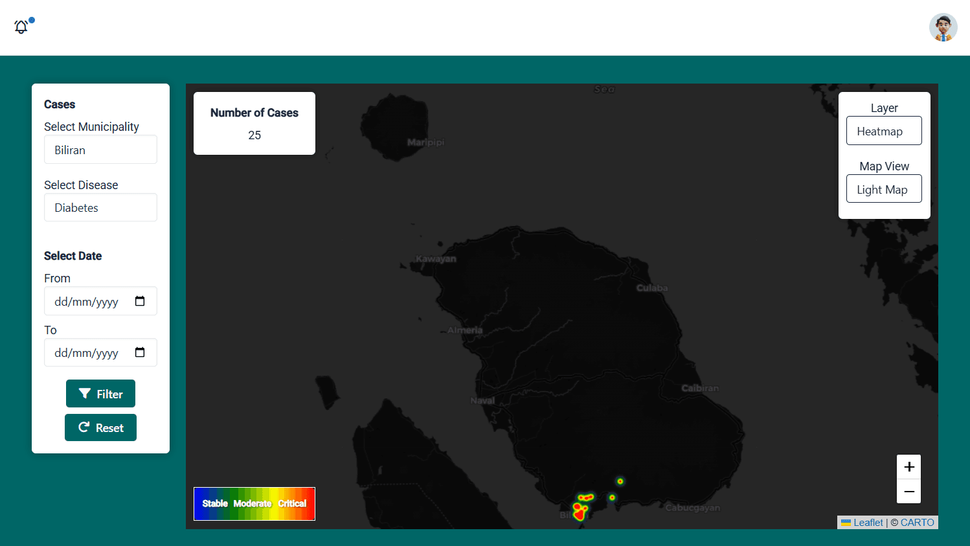Click the Moderate section of heatmap legend
Viewport: 970px width, 546px height.
click(x=253, y=504)
